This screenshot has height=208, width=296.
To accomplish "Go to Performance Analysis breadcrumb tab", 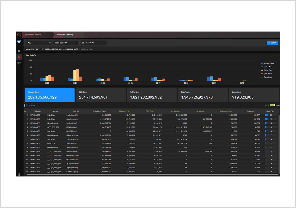I will [x=33, y=35].
